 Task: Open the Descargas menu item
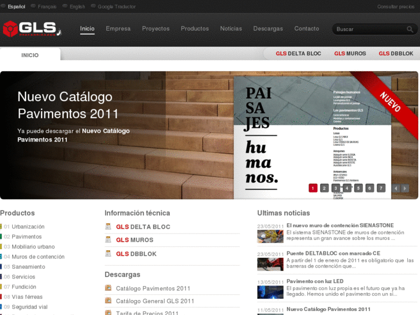[268, 29]
